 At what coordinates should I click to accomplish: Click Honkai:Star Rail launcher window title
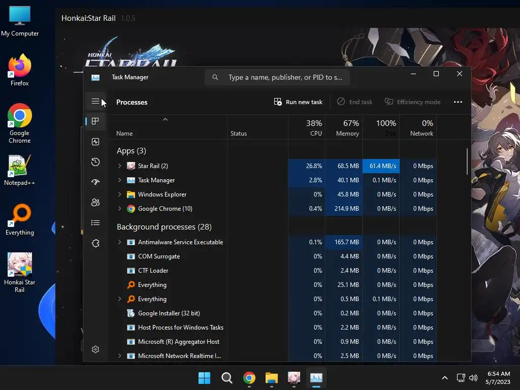pos(88,18)
